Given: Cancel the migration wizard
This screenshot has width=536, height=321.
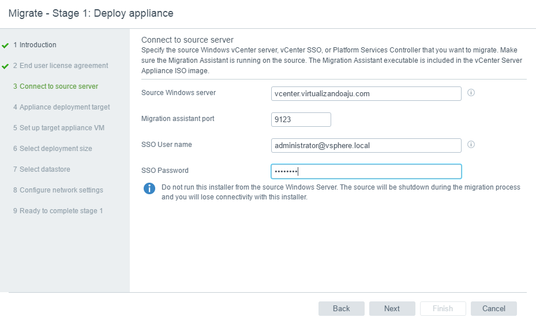Looking at the screenshot, I should 493,308.
